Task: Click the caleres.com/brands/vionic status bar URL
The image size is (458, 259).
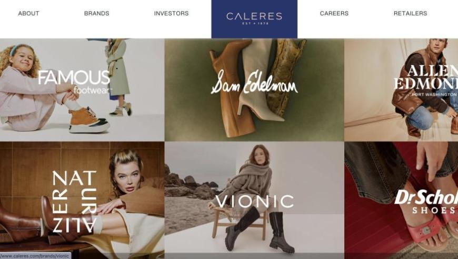Action: coord(35,256)
